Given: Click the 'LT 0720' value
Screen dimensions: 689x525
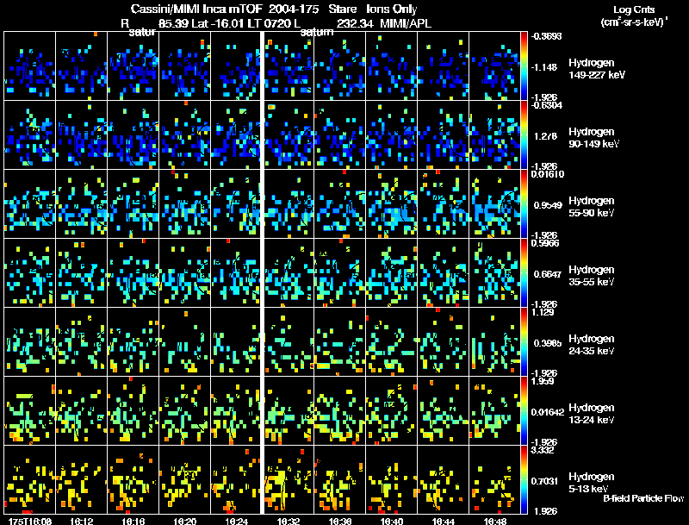Looking at the screenshot, I should [269, 23].
